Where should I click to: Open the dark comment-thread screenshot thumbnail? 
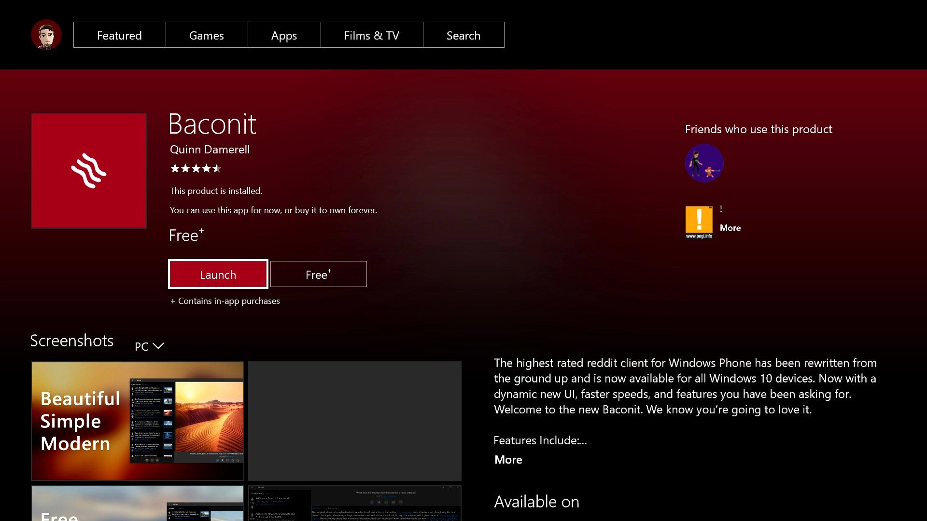pyautogui.click(x=354, y=503)
